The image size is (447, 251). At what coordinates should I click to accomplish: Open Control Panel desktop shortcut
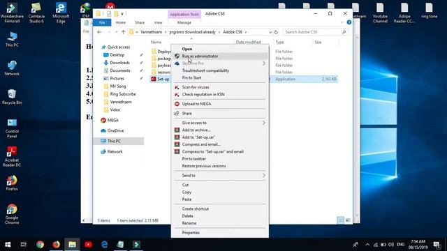(12, 128)
